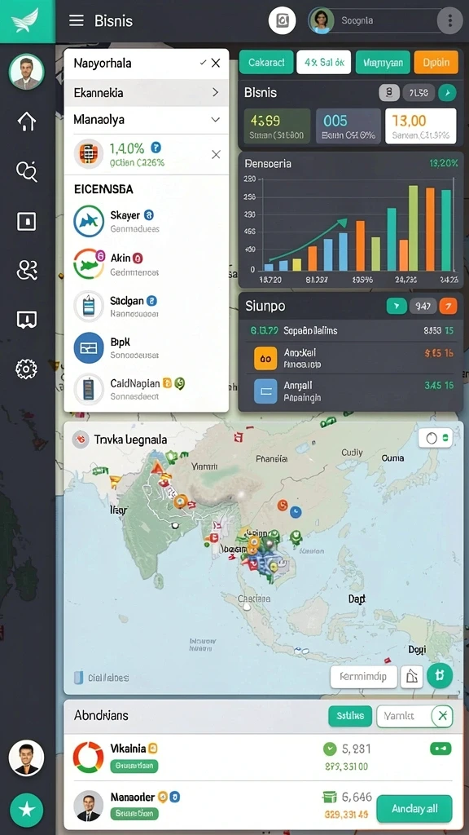Click the blue info badge beside 1,40%
Viewport: 469px width, 835px height.
pos(156,148)
